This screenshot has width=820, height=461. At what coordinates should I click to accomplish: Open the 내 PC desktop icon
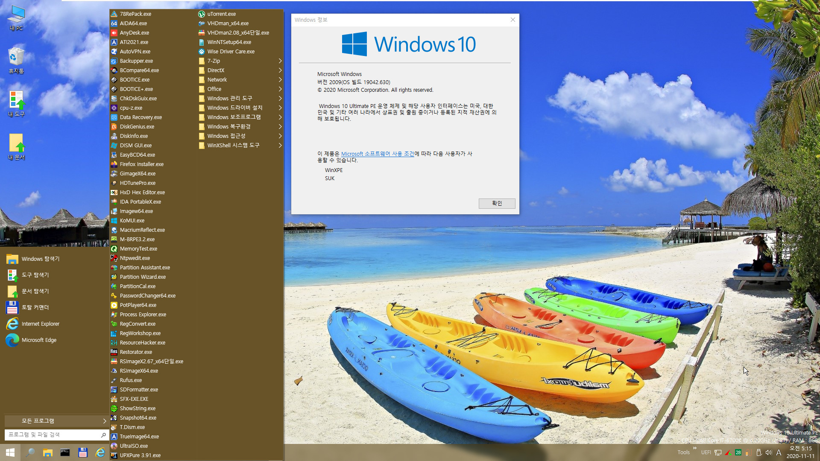coord(16,18)
